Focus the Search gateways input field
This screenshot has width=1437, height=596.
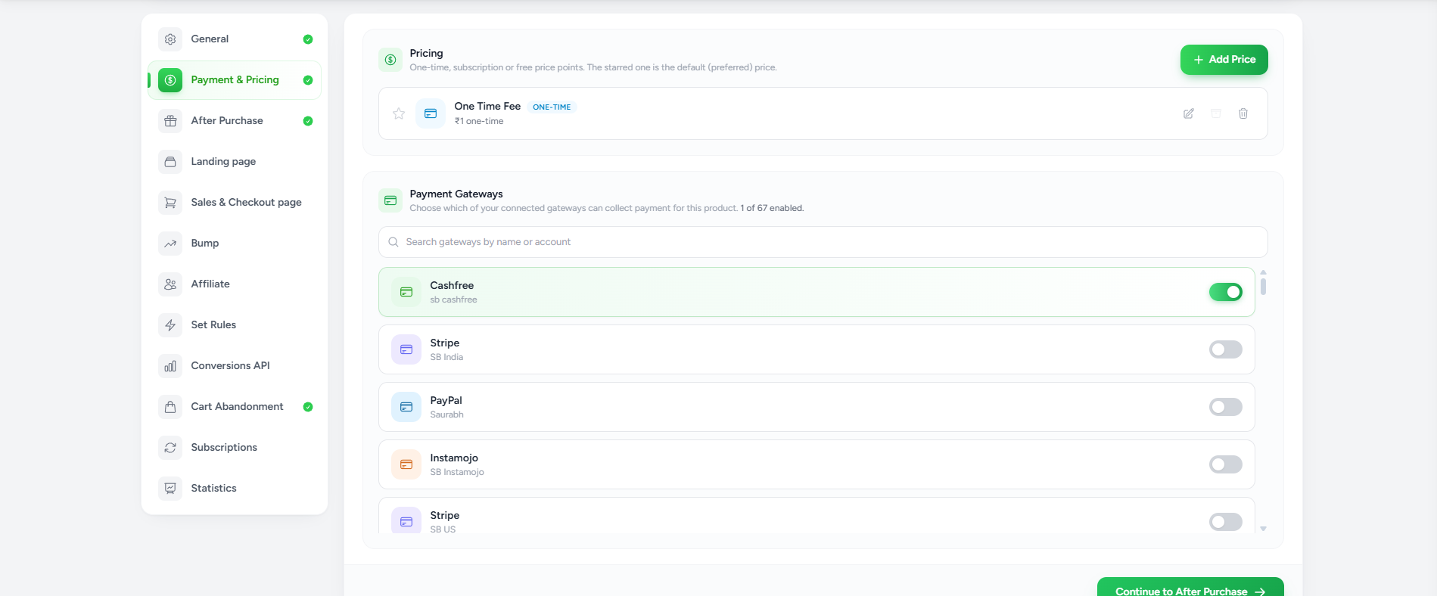point(823,242)
